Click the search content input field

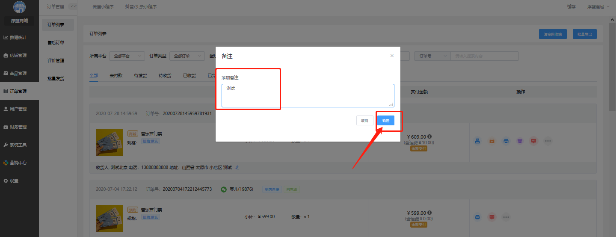(x=485, y=56)
